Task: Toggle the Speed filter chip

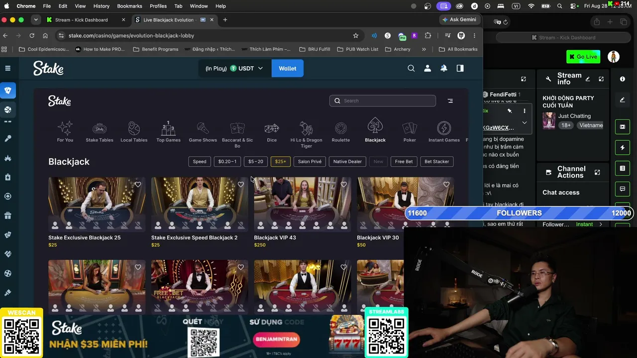Action: (x=200, y=162)
